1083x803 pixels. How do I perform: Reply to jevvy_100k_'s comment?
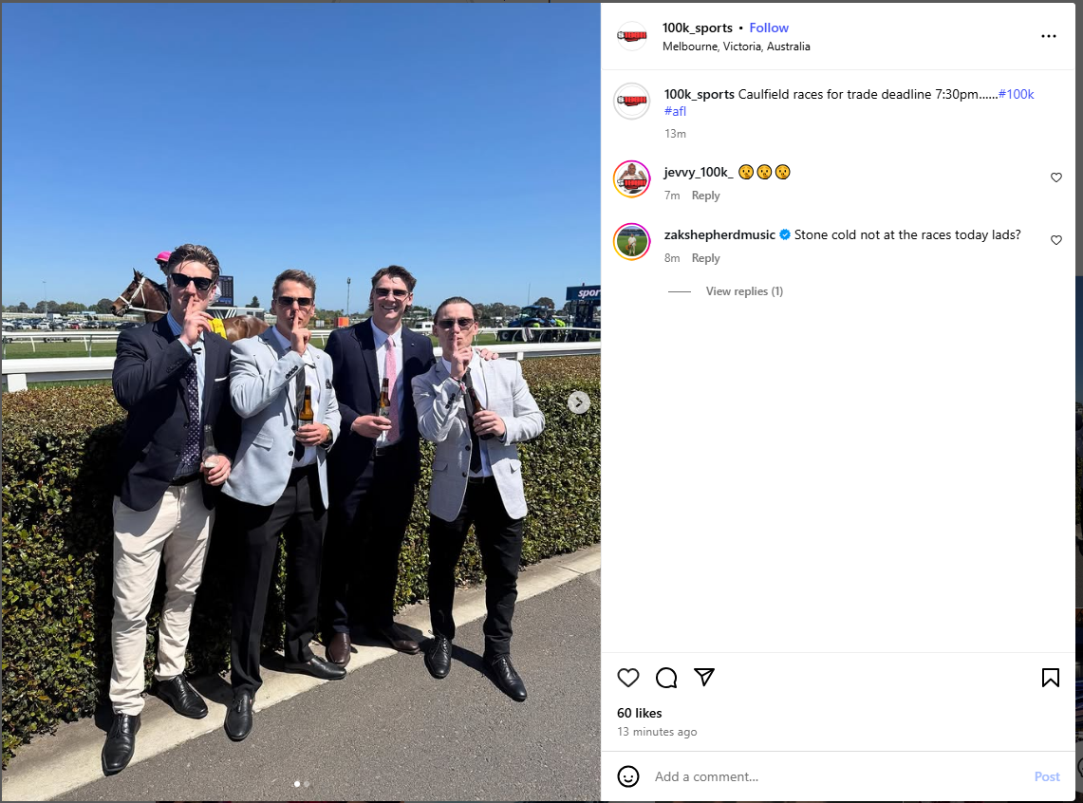click(705, 196)
